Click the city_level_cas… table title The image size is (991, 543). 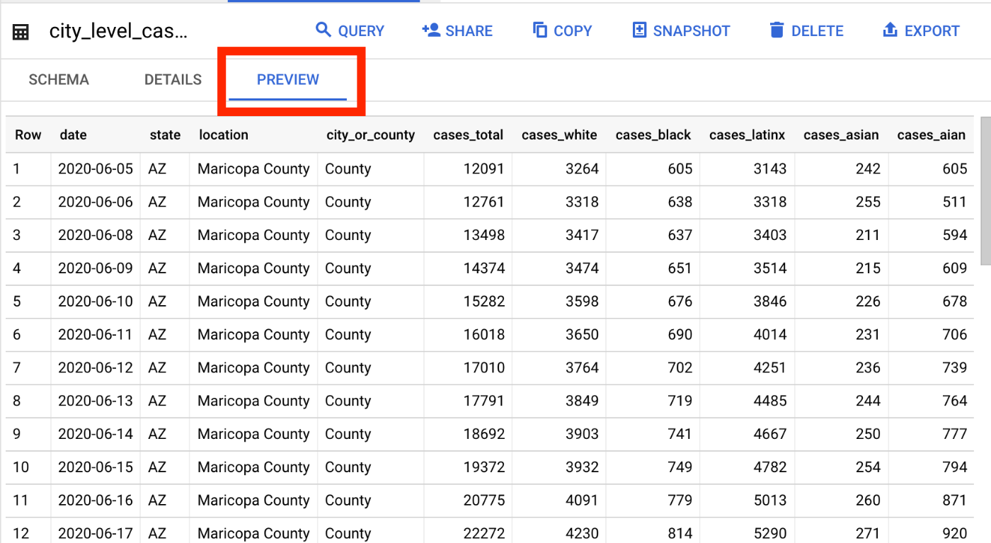point(118,31)
